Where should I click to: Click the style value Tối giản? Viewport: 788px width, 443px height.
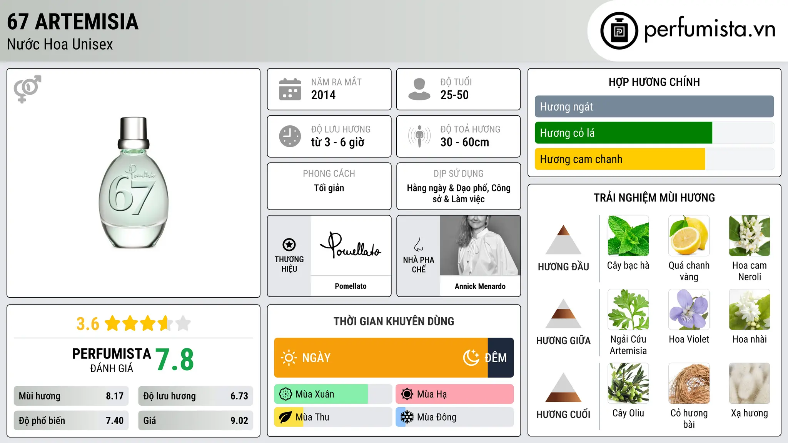pos(329,188)
